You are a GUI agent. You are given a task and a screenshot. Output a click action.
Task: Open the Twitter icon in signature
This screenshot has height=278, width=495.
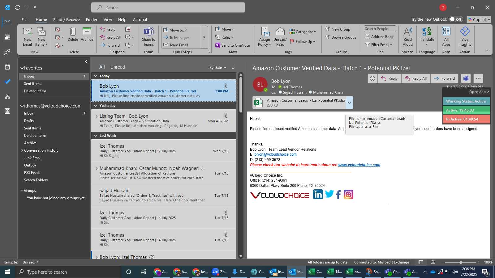329,194
